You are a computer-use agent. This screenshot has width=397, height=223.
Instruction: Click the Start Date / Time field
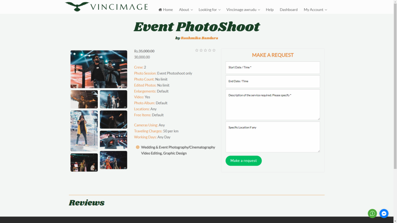(273, 67)
